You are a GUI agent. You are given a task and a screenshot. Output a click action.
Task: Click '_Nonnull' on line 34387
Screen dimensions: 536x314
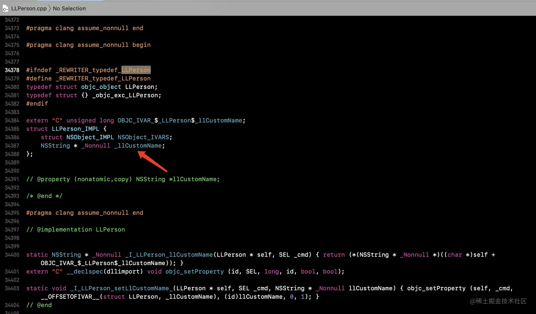[x=96, y=146]
